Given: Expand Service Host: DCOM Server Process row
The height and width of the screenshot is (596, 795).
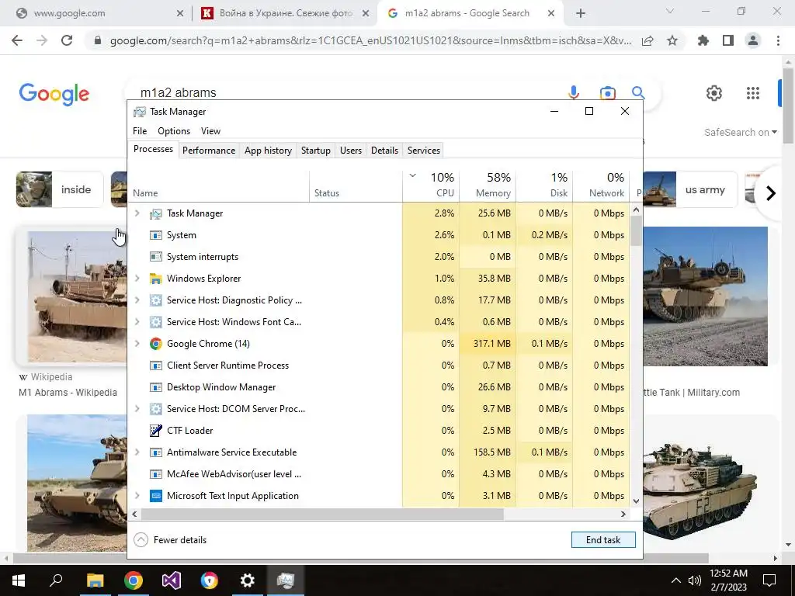Looking at the screenshot, I should tap(137, 408).
